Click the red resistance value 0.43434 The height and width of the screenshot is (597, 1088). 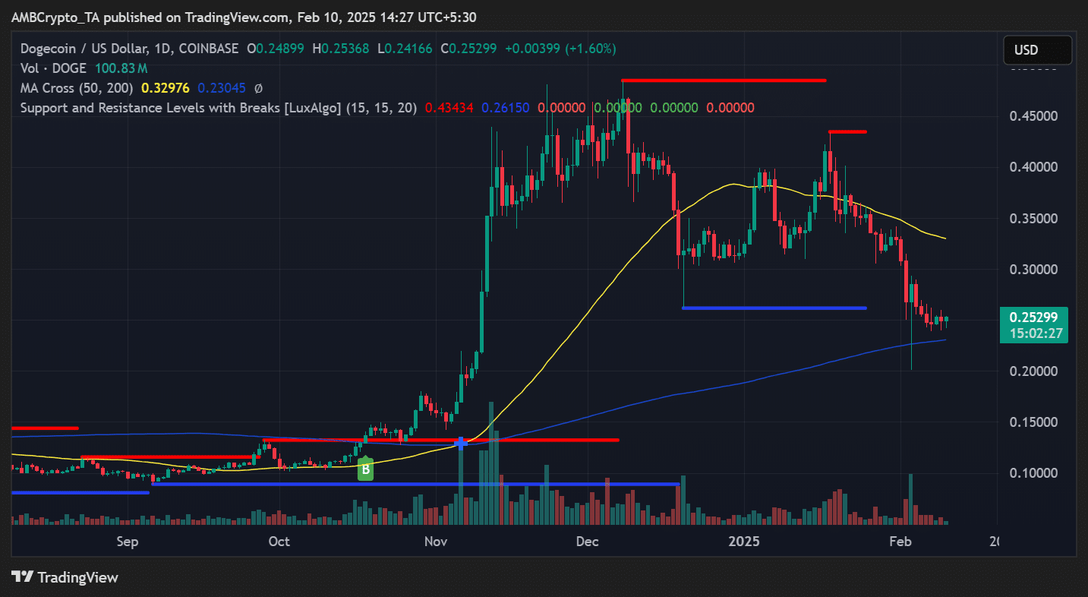[449, 108]
